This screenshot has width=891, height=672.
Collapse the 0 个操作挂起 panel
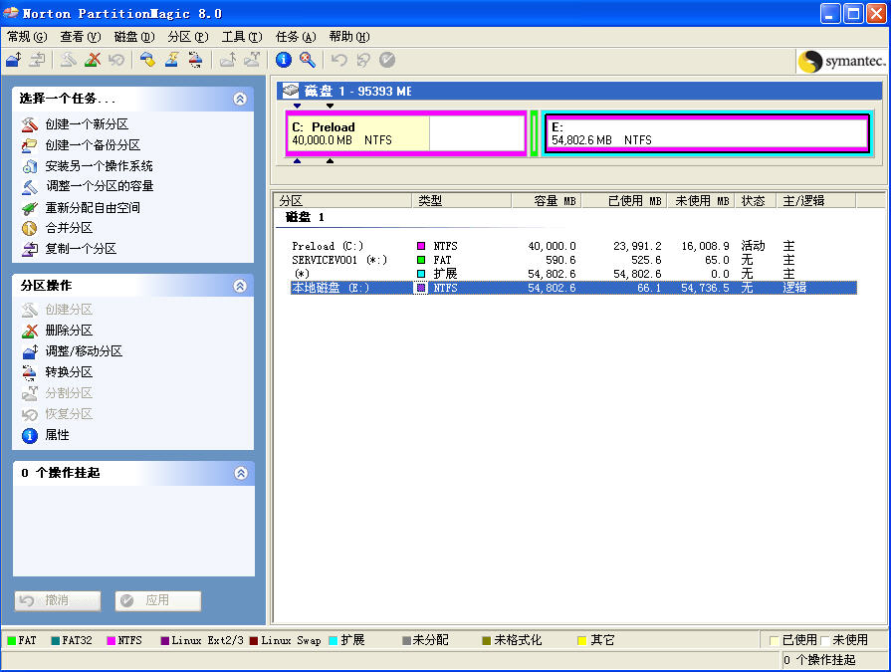(241, 473)
